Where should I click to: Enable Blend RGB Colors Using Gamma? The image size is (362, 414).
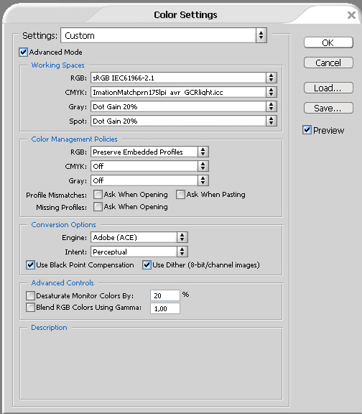[30, 308]
